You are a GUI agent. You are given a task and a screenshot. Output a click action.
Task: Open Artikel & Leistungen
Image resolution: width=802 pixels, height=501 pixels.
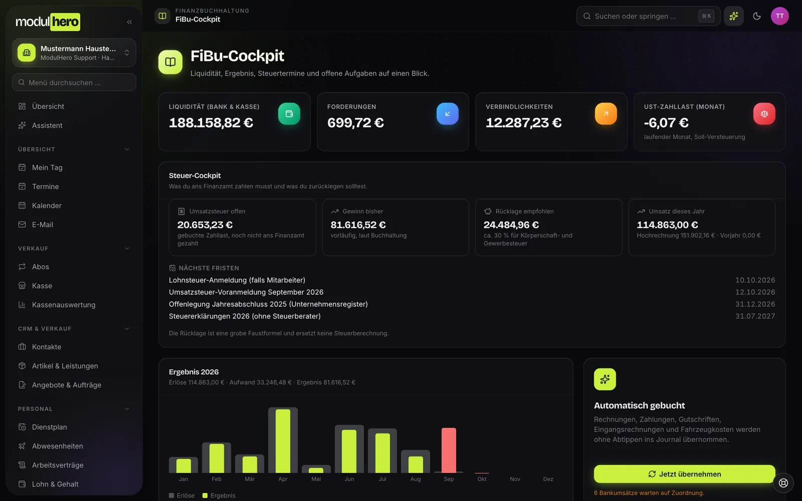coord(74,366)
